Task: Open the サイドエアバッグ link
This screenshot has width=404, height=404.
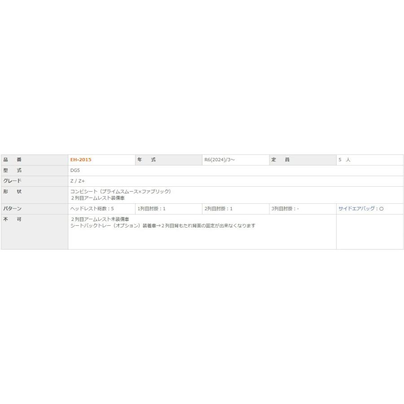Action: [358, 209]
